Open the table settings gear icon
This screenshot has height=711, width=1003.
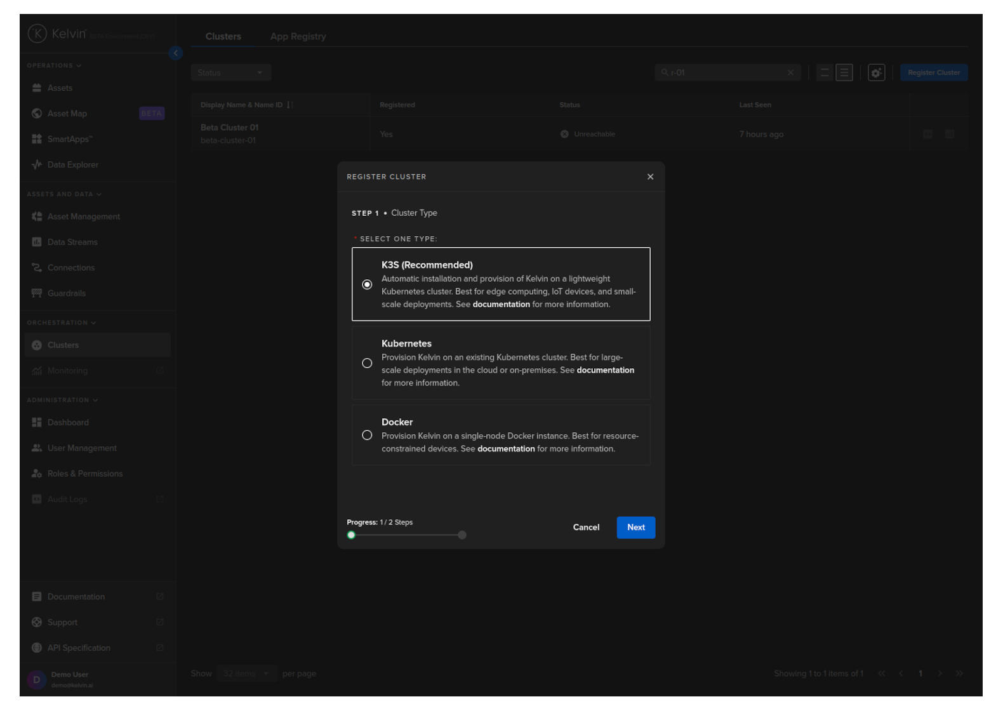tap(876, 73)
